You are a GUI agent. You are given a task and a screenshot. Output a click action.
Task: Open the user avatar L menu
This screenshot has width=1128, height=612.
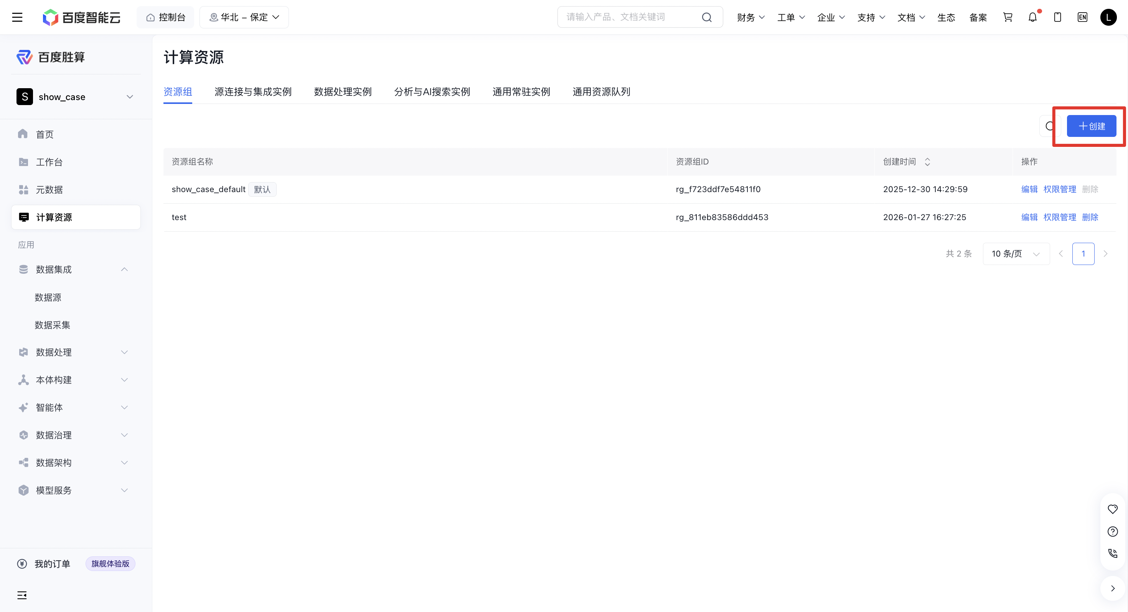(x=1108, y=17)
